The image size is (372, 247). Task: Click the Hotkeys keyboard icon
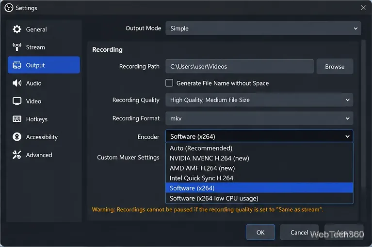point(17,119)
